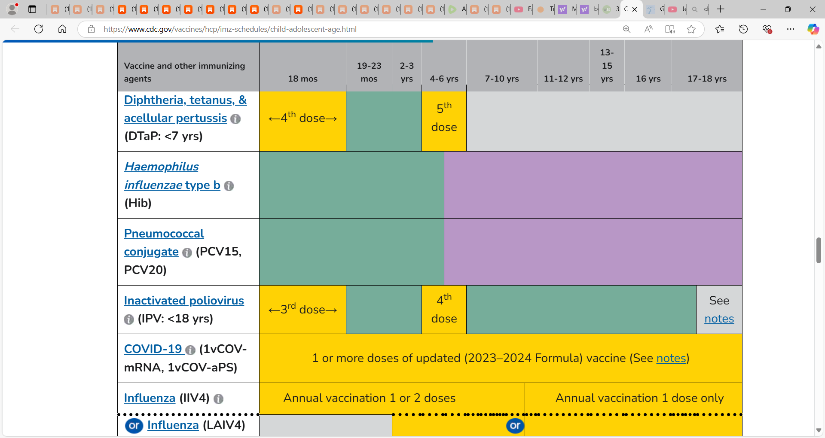This screenshot has width=825, height=438.
Task: Refresh the CDC page
Action: [39, 29]
